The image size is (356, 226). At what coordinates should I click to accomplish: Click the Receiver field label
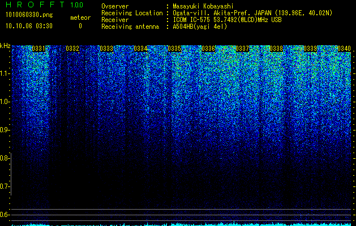[x=115, y=20]
